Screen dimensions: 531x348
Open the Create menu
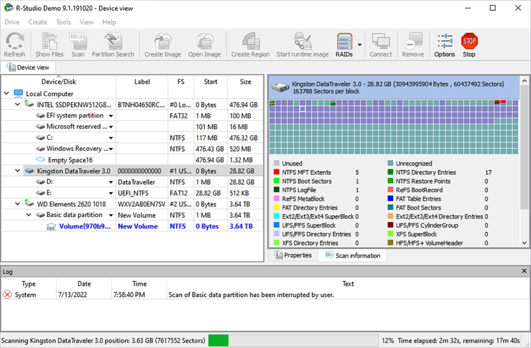coord(38,22)
